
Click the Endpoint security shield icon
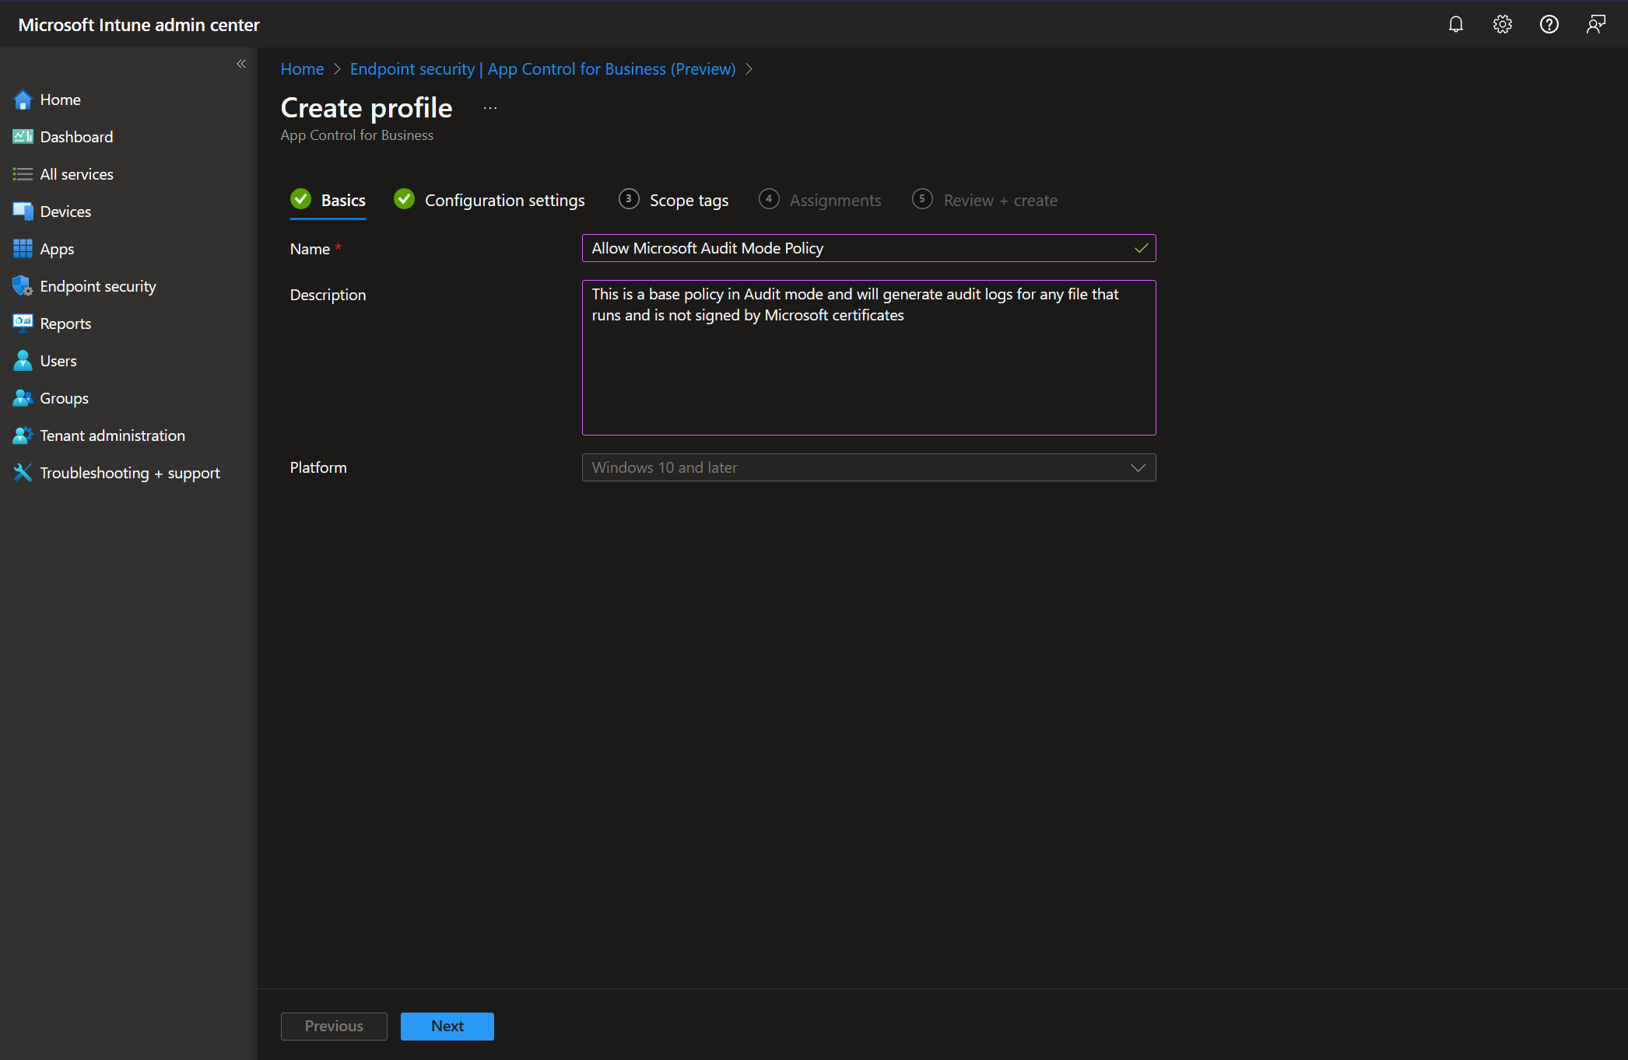click(23, 286)
